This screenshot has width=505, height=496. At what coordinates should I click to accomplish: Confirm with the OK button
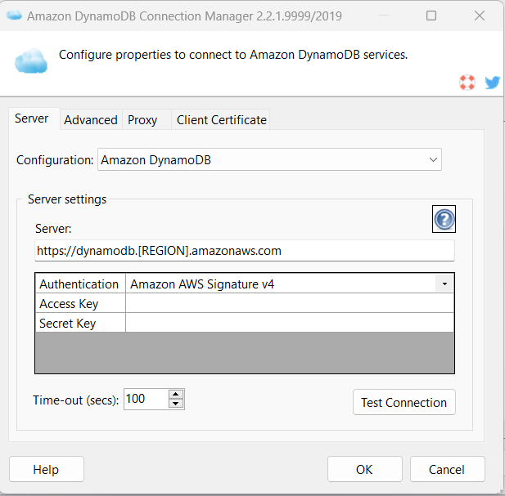364,469
